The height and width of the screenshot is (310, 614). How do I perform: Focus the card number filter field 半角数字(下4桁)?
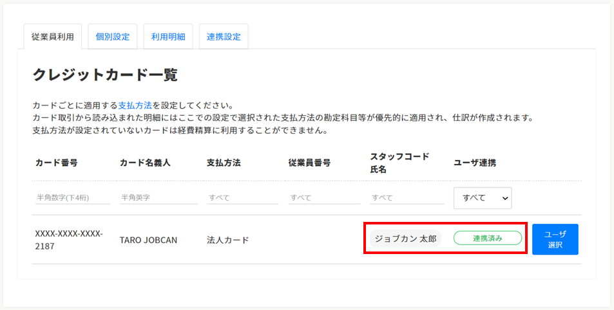[72, 198]
